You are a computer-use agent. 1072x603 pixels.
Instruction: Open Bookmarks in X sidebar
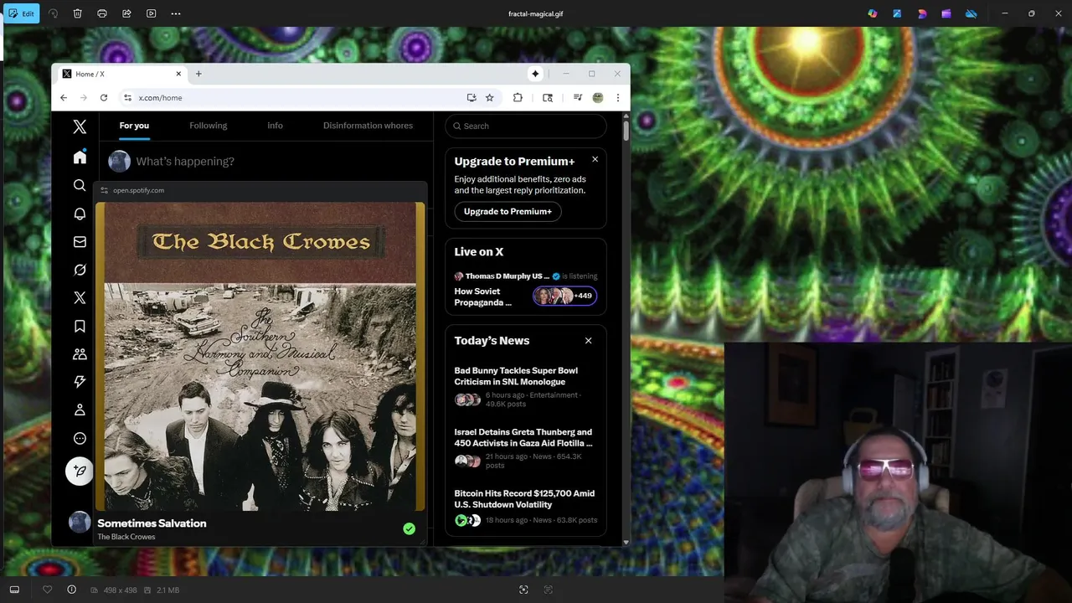pyautogui.click(x=80, y=326)
